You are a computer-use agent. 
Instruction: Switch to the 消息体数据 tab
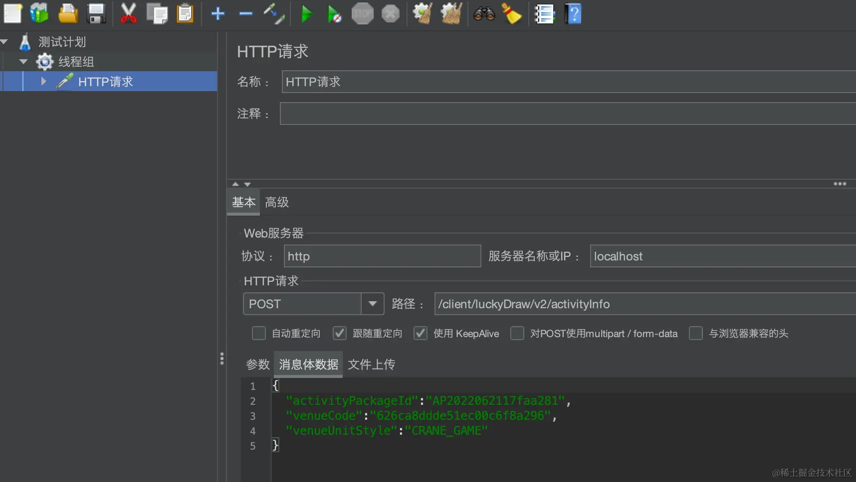pos(309,364)
